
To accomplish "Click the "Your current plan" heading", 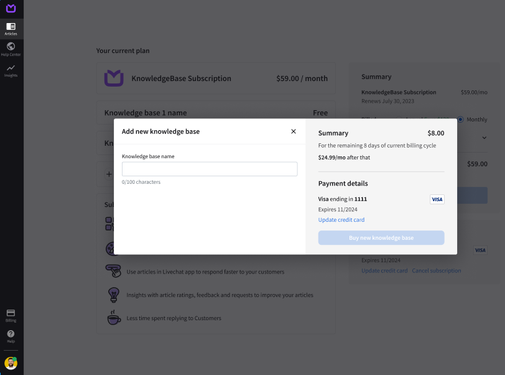I will (123, 50).
